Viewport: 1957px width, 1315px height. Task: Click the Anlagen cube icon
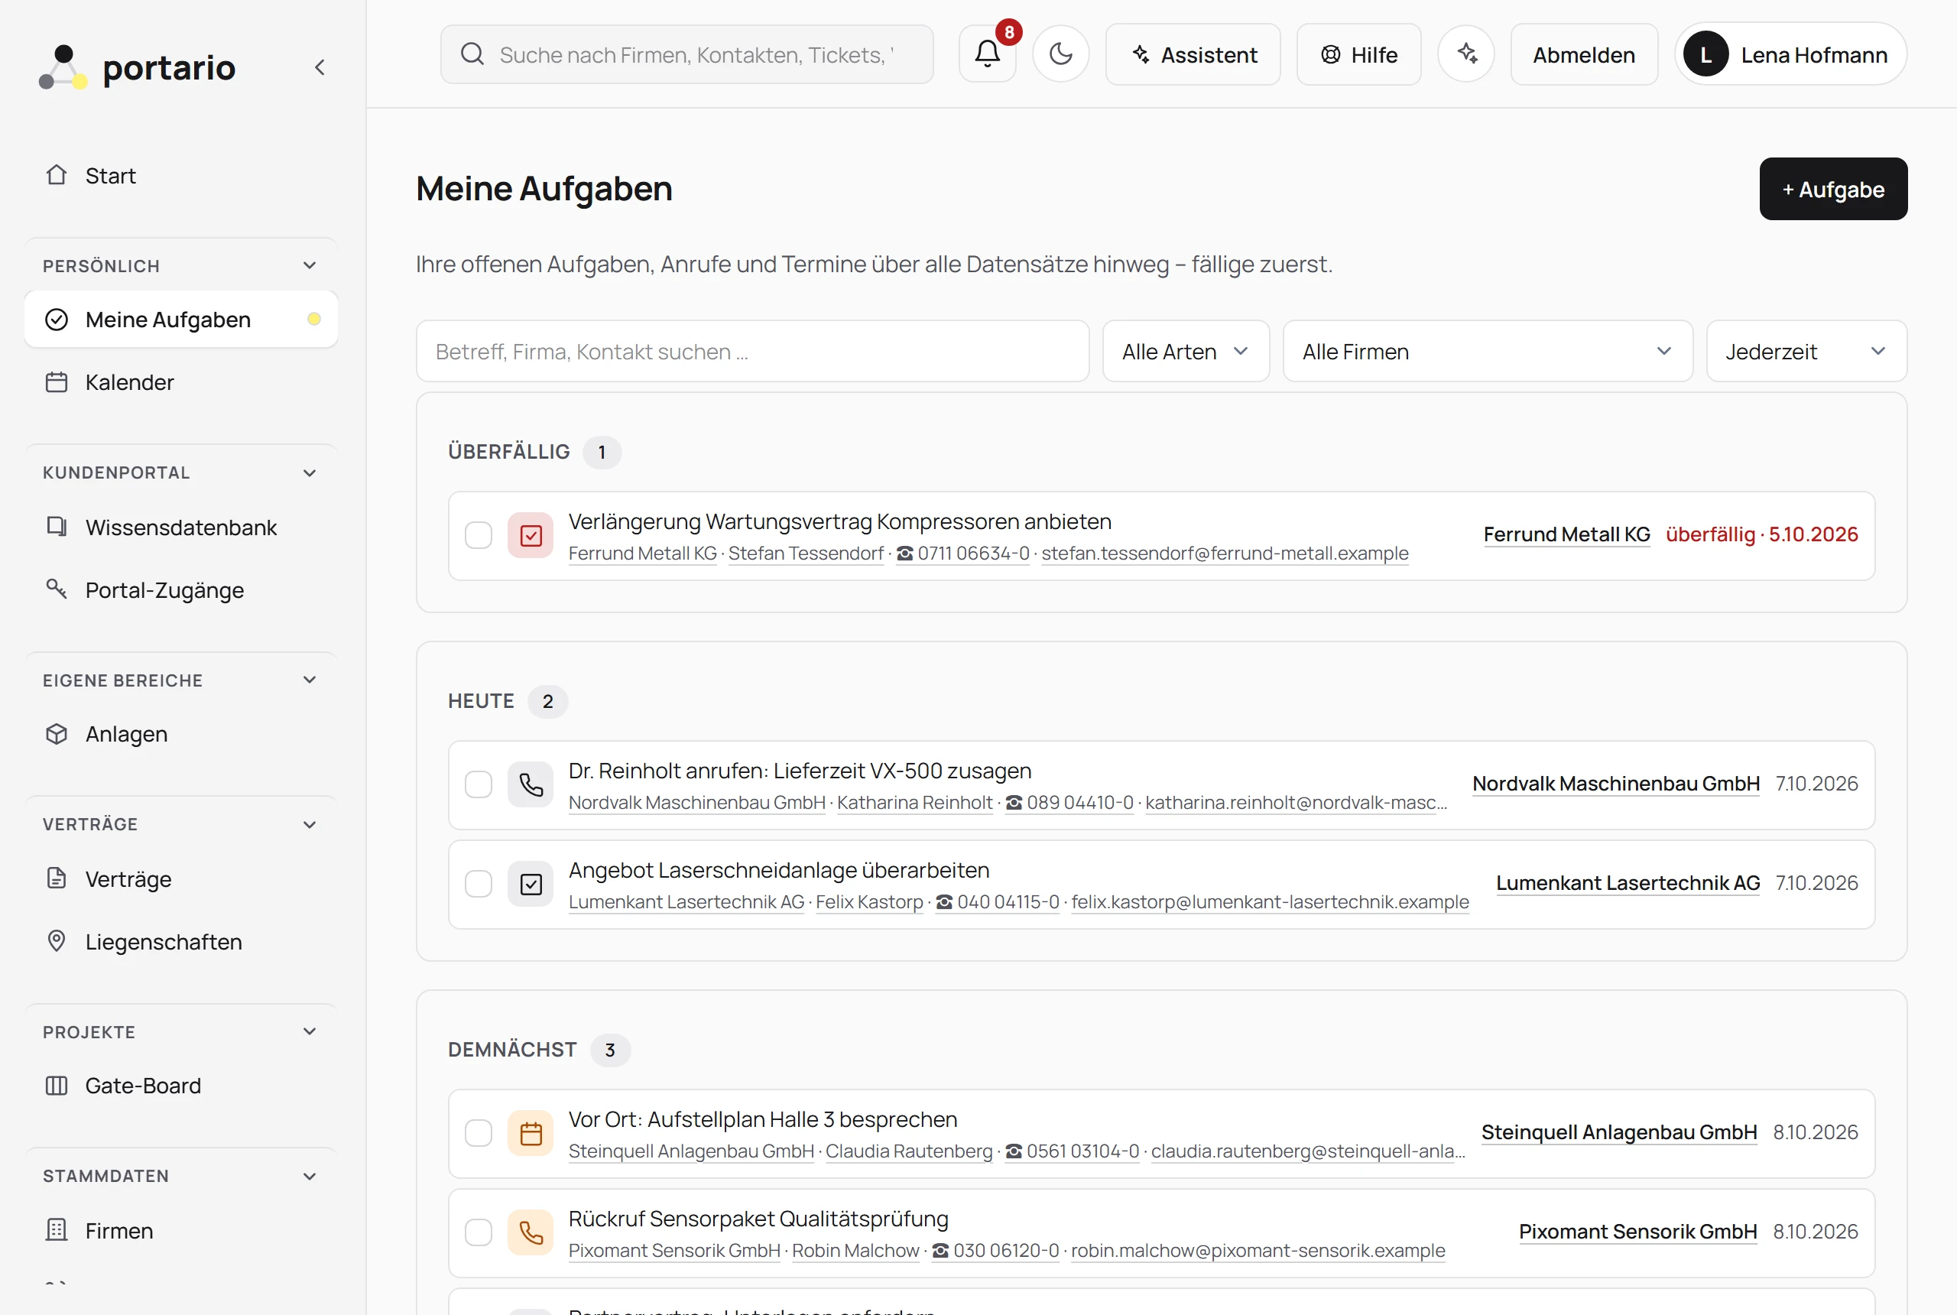tap(56, 734)
